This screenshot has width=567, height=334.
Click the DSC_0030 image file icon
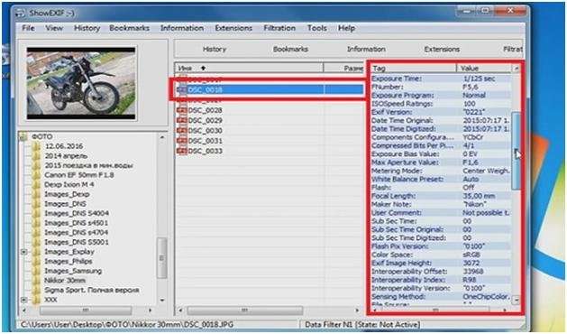(x=181, y=130)
